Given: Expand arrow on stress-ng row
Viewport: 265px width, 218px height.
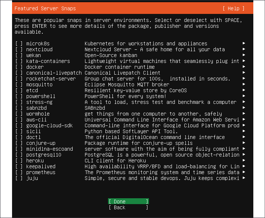Looking at the screenshot, I should click(244, 102).
